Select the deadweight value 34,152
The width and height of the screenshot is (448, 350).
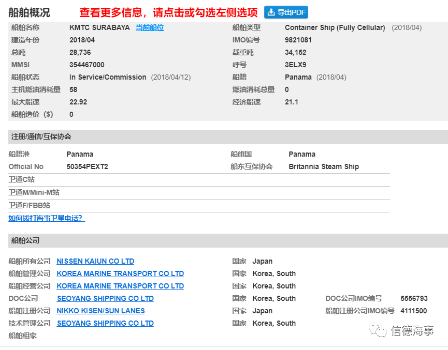point(295,53)
